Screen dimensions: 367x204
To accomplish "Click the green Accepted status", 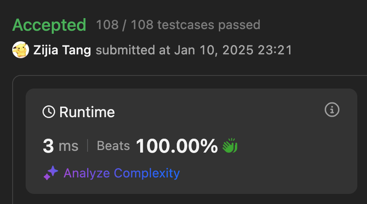I will tap(49, 25).
